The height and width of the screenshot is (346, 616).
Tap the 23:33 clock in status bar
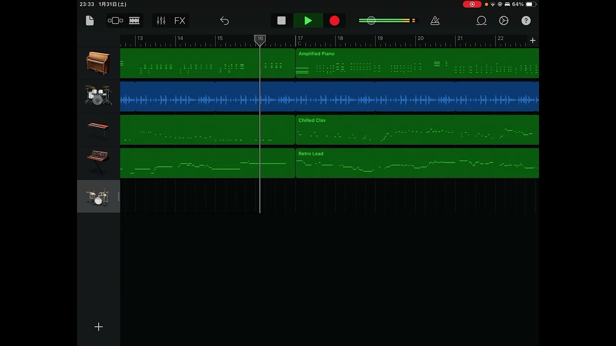[87, 4]
